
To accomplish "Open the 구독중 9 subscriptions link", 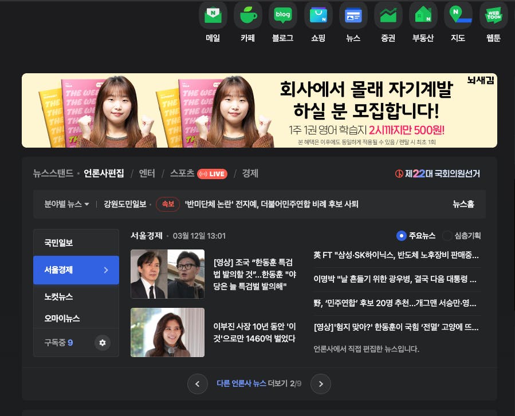I will click(58, 343).
